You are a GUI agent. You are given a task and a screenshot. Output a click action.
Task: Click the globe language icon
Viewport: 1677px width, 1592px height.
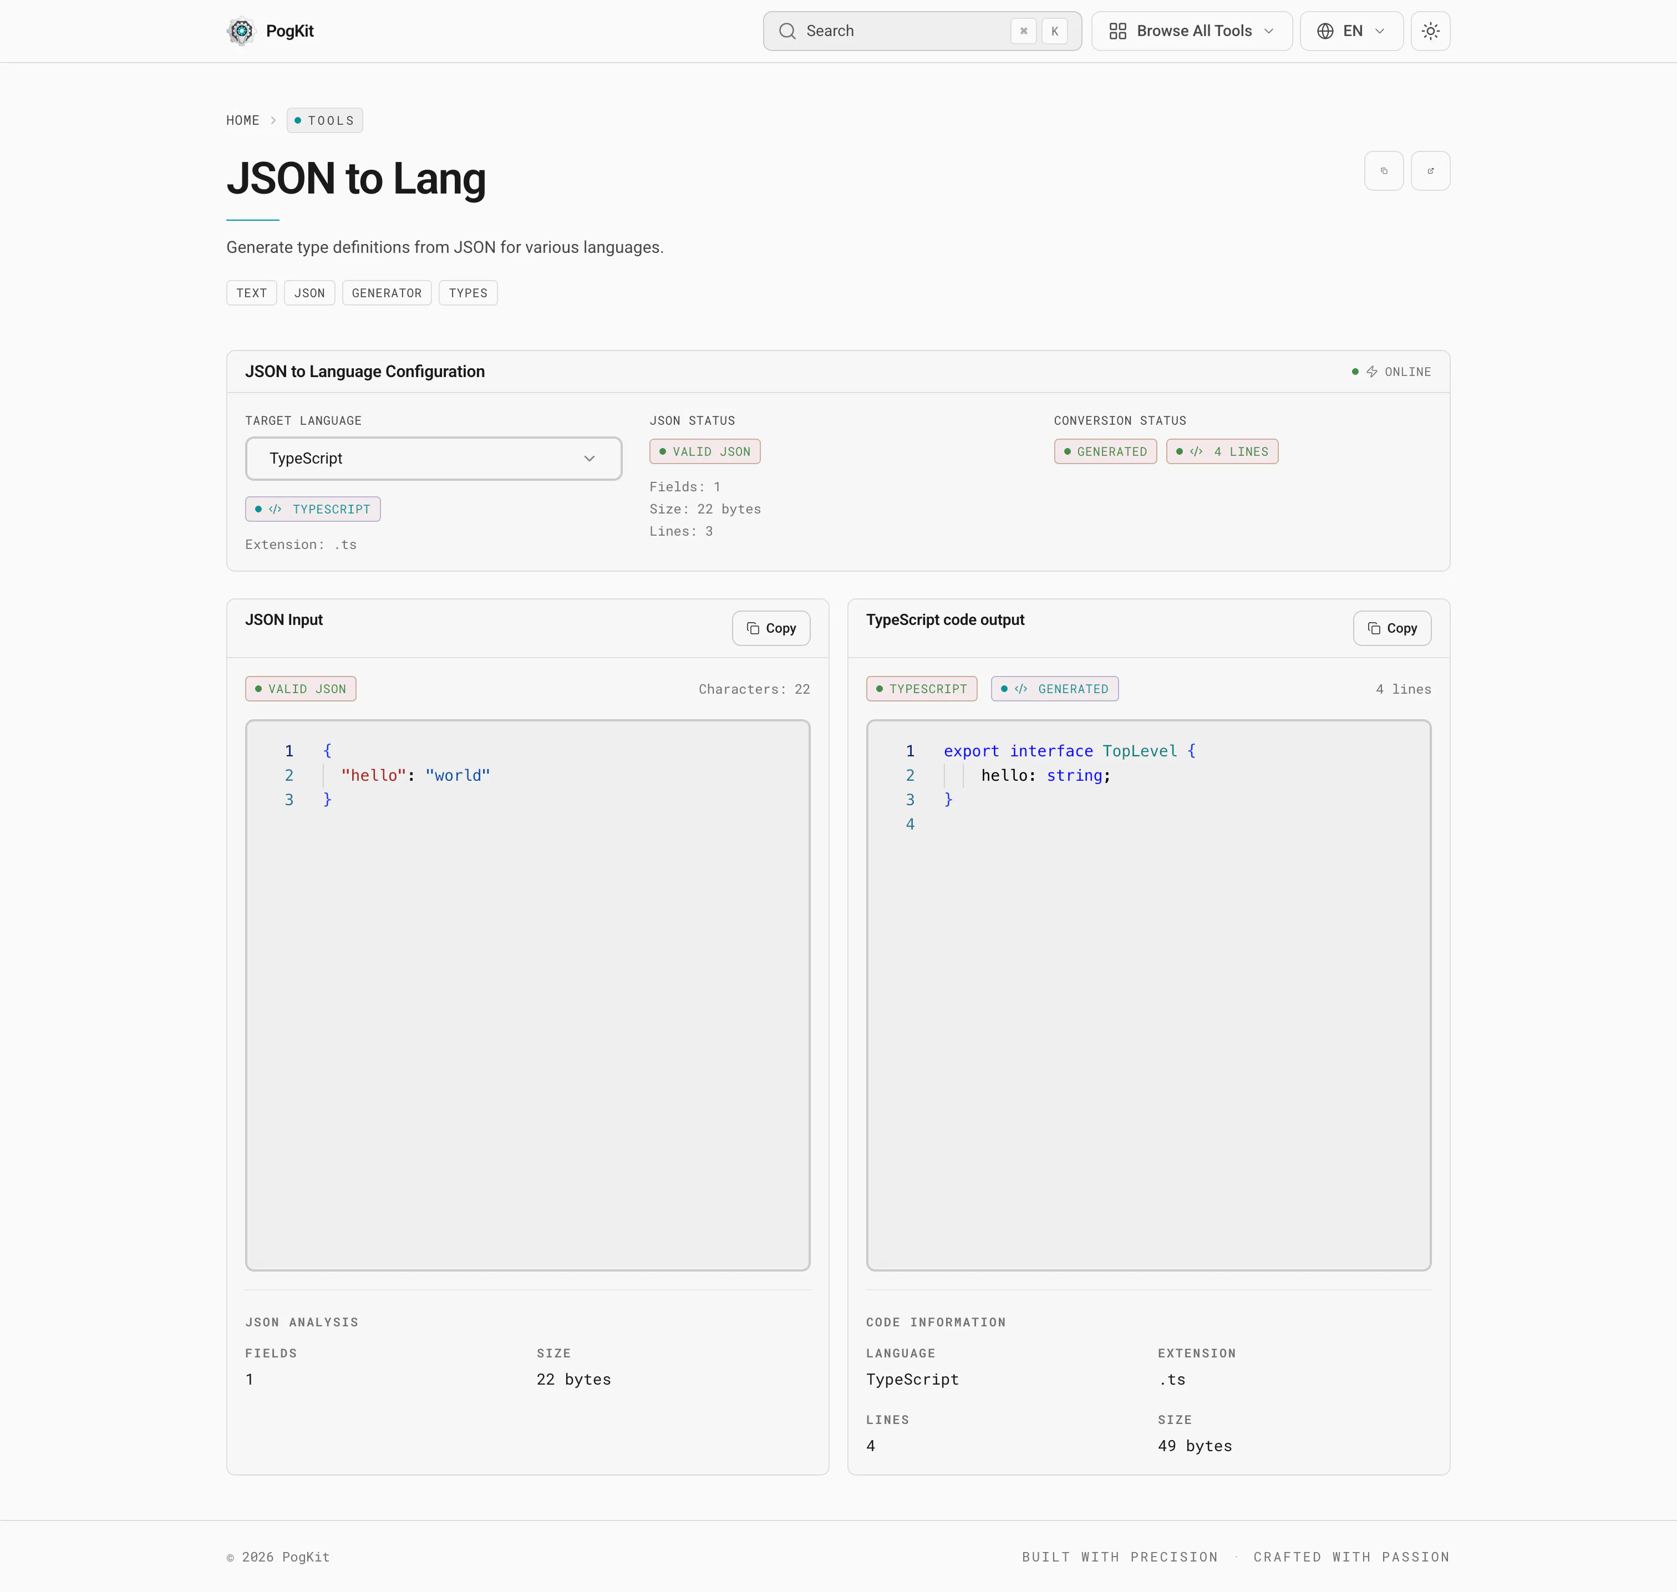[x=1325, y=32]
